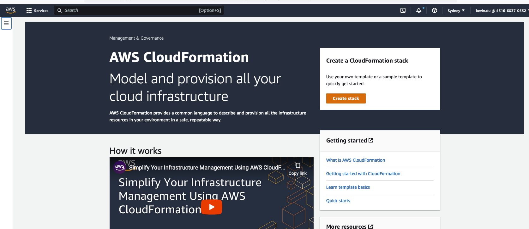Open the help question mark icon
This screenshot has height=229, width=529.
pyautogui.click(x=435, y=10)
